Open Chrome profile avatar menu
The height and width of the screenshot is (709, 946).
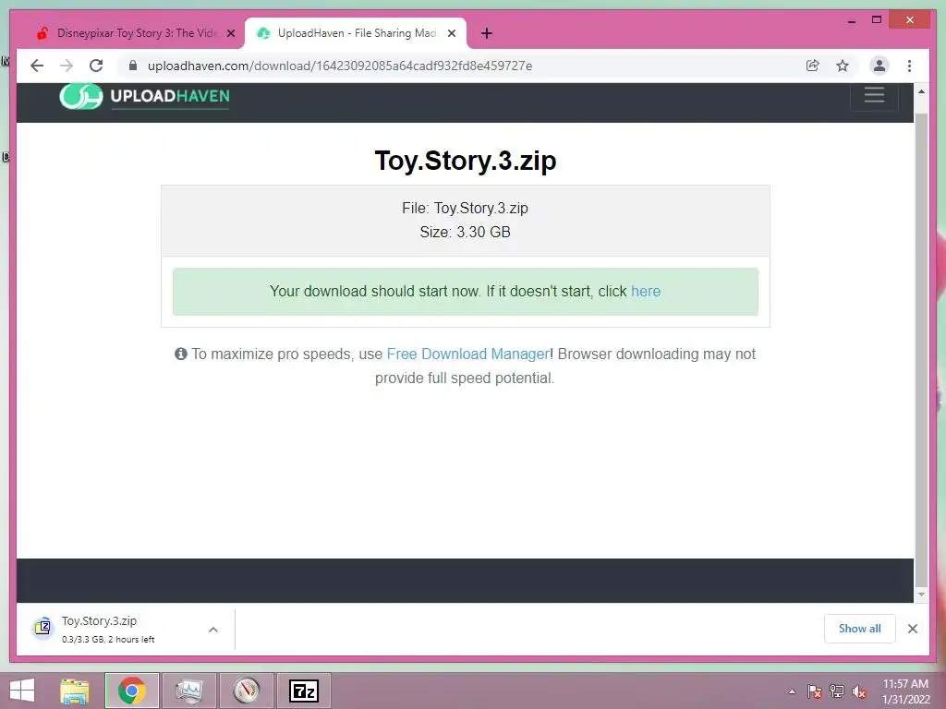coord(879,66)
